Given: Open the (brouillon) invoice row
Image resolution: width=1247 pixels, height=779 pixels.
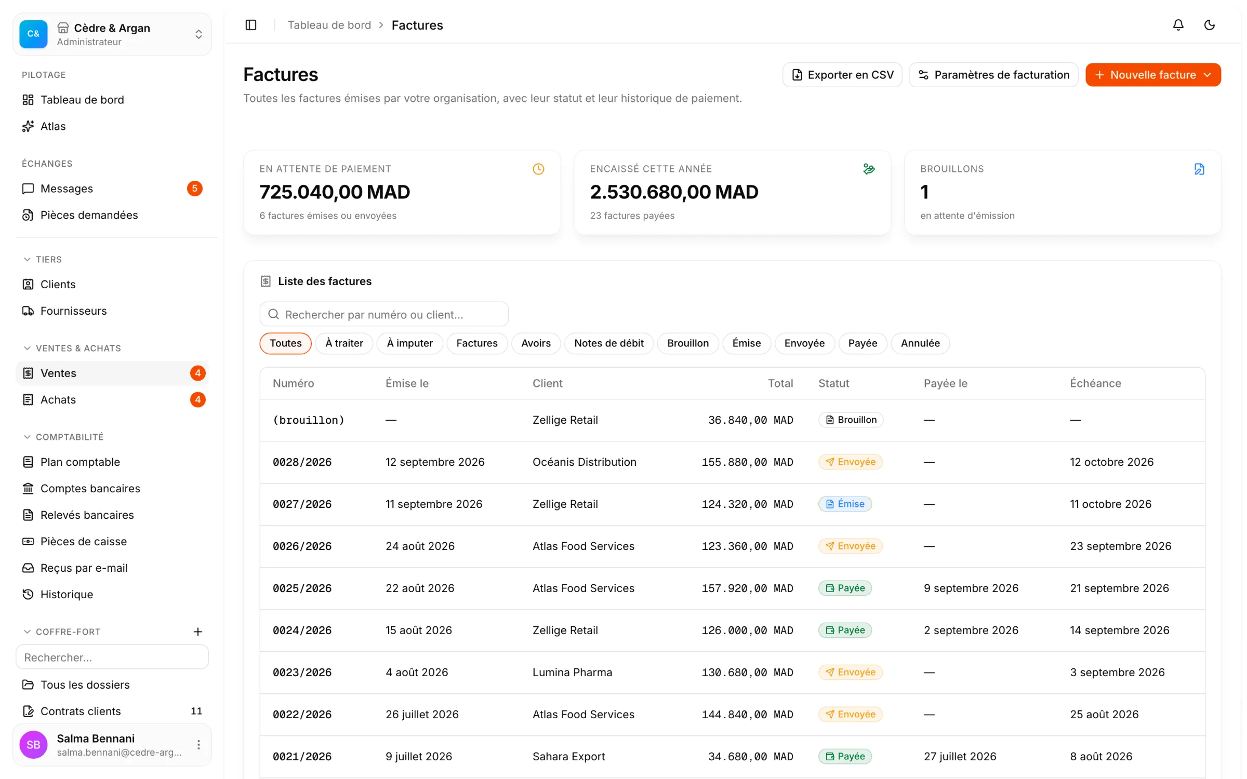Looking at the screenshot, I should (732, 420).
